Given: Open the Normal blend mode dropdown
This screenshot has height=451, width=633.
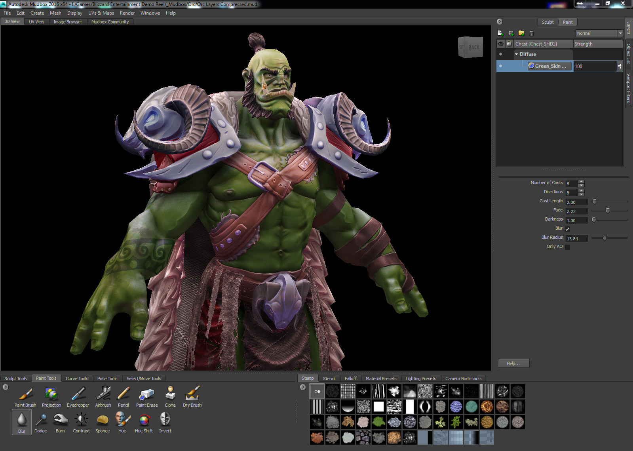Looking at the screenshot, I should [599, 33].
